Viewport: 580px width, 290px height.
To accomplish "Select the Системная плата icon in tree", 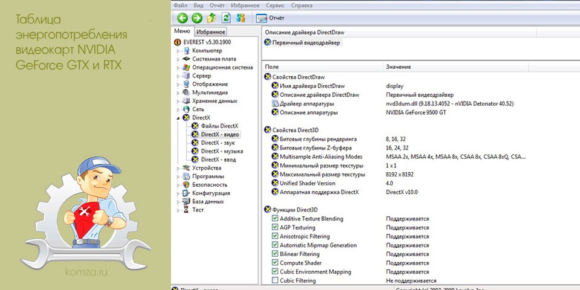I will point(186,59).
